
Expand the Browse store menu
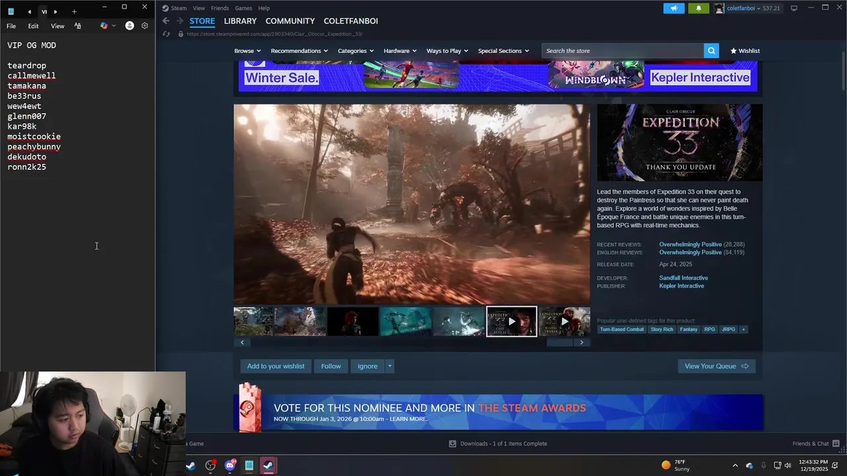(247, 51)
